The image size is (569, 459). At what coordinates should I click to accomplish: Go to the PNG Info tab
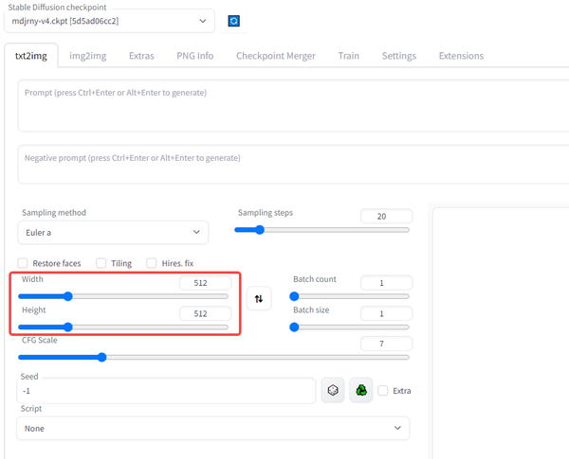click(194, 56)
